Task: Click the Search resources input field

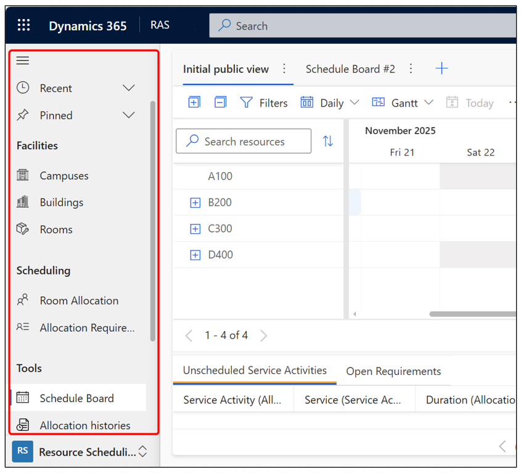Action: [244, 141]
